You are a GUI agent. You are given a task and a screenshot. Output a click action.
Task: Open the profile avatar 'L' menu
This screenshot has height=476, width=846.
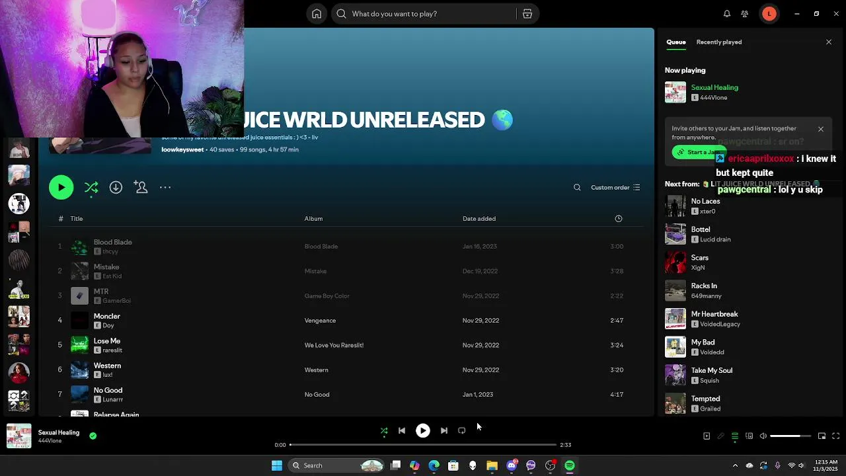tap(769, 14)
